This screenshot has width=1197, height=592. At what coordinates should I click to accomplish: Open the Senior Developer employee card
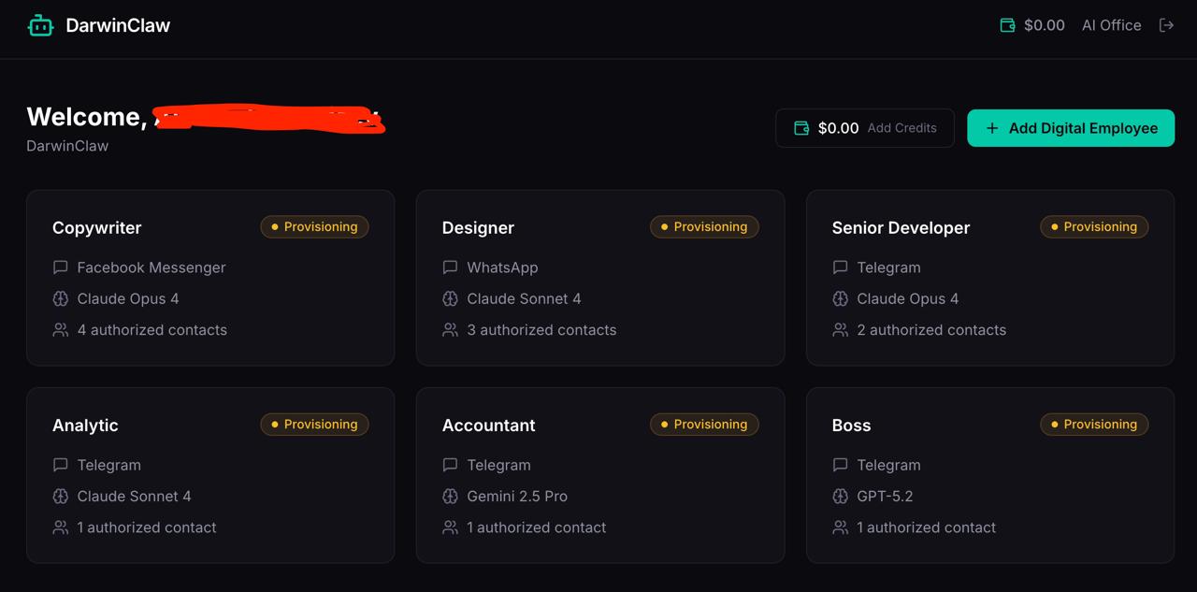click(990, 278)
